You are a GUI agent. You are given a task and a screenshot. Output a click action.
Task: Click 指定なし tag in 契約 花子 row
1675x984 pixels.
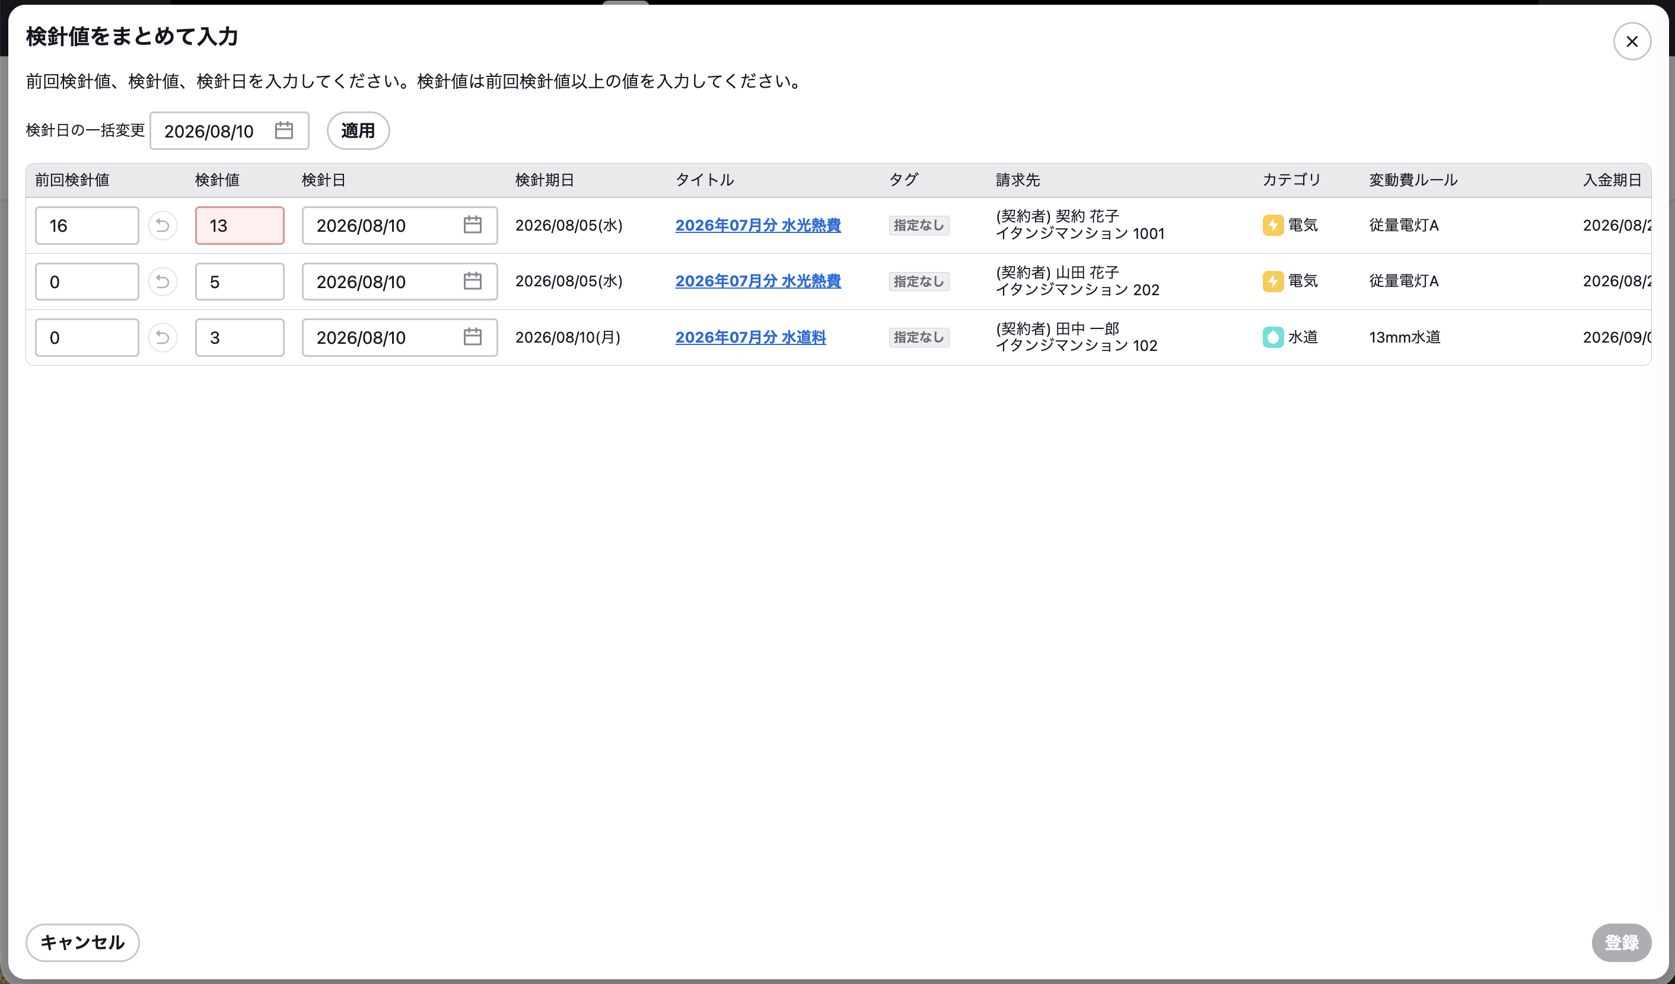pyautogui.click(x=919, y=225)
